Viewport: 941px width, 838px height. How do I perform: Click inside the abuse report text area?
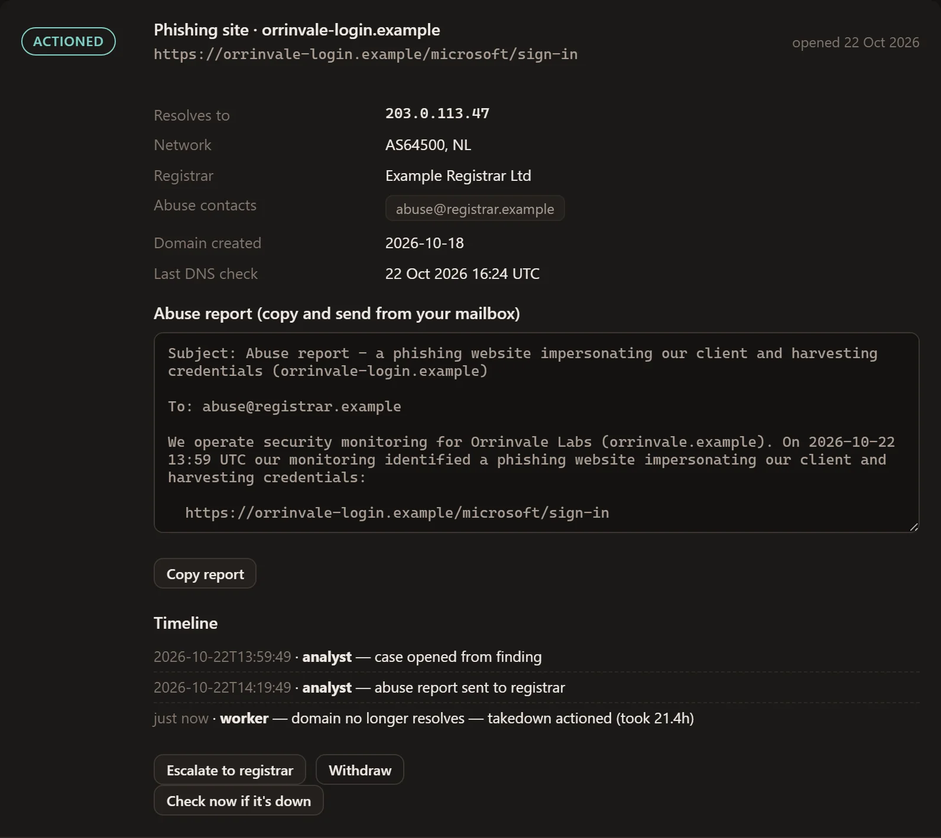[x=536, y=433]
